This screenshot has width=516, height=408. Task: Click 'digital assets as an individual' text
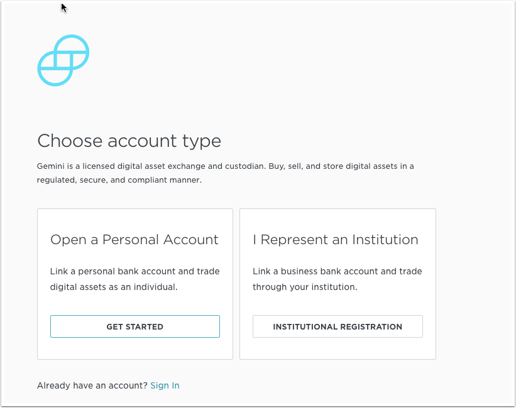(x=114, y=287)
